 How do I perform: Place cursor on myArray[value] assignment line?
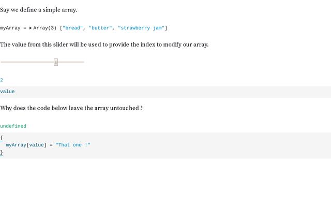[48, 145]
